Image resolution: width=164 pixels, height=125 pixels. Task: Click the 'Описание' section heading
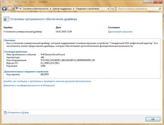point(10,40)
